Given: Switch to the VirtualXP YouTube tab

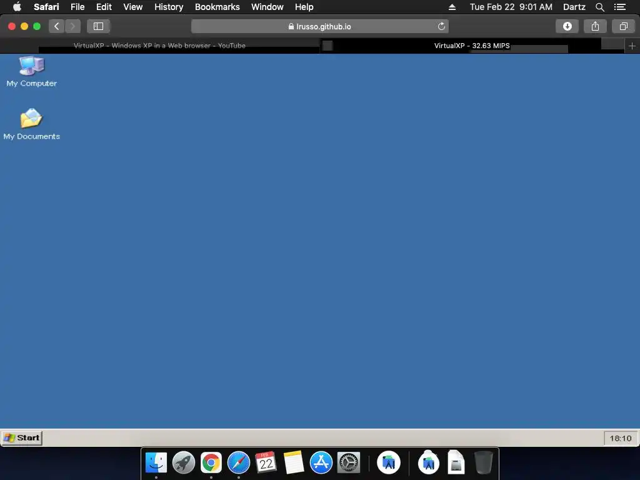Looking at the screenshot, I should pos(159,46).
